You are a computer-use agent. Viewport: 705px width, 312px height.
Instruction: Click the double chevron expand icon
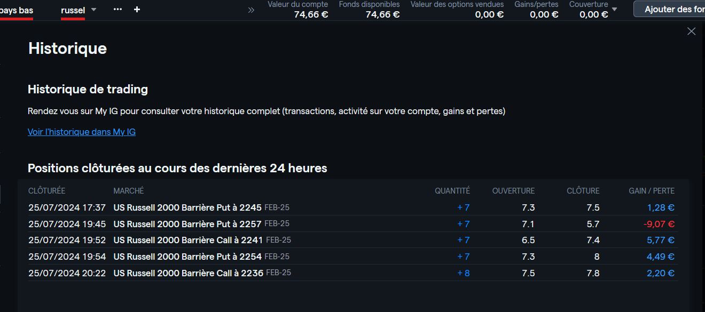(x=251, y=10)
